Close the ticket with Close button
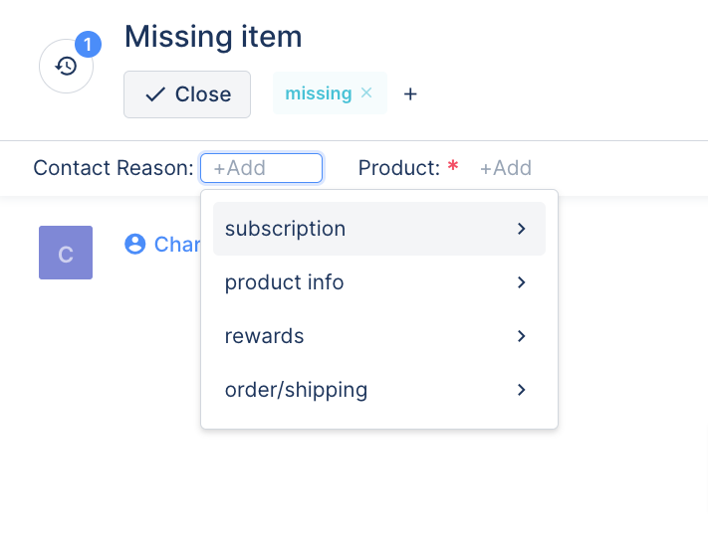 point(187,94)
